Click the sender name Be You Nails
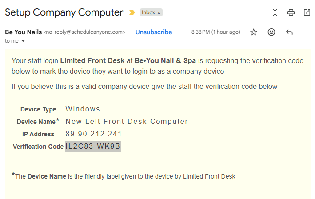315x199 pixels. [x=24, y=32]
